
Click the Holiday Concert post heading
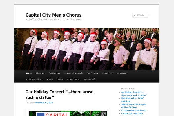point(59,95)
